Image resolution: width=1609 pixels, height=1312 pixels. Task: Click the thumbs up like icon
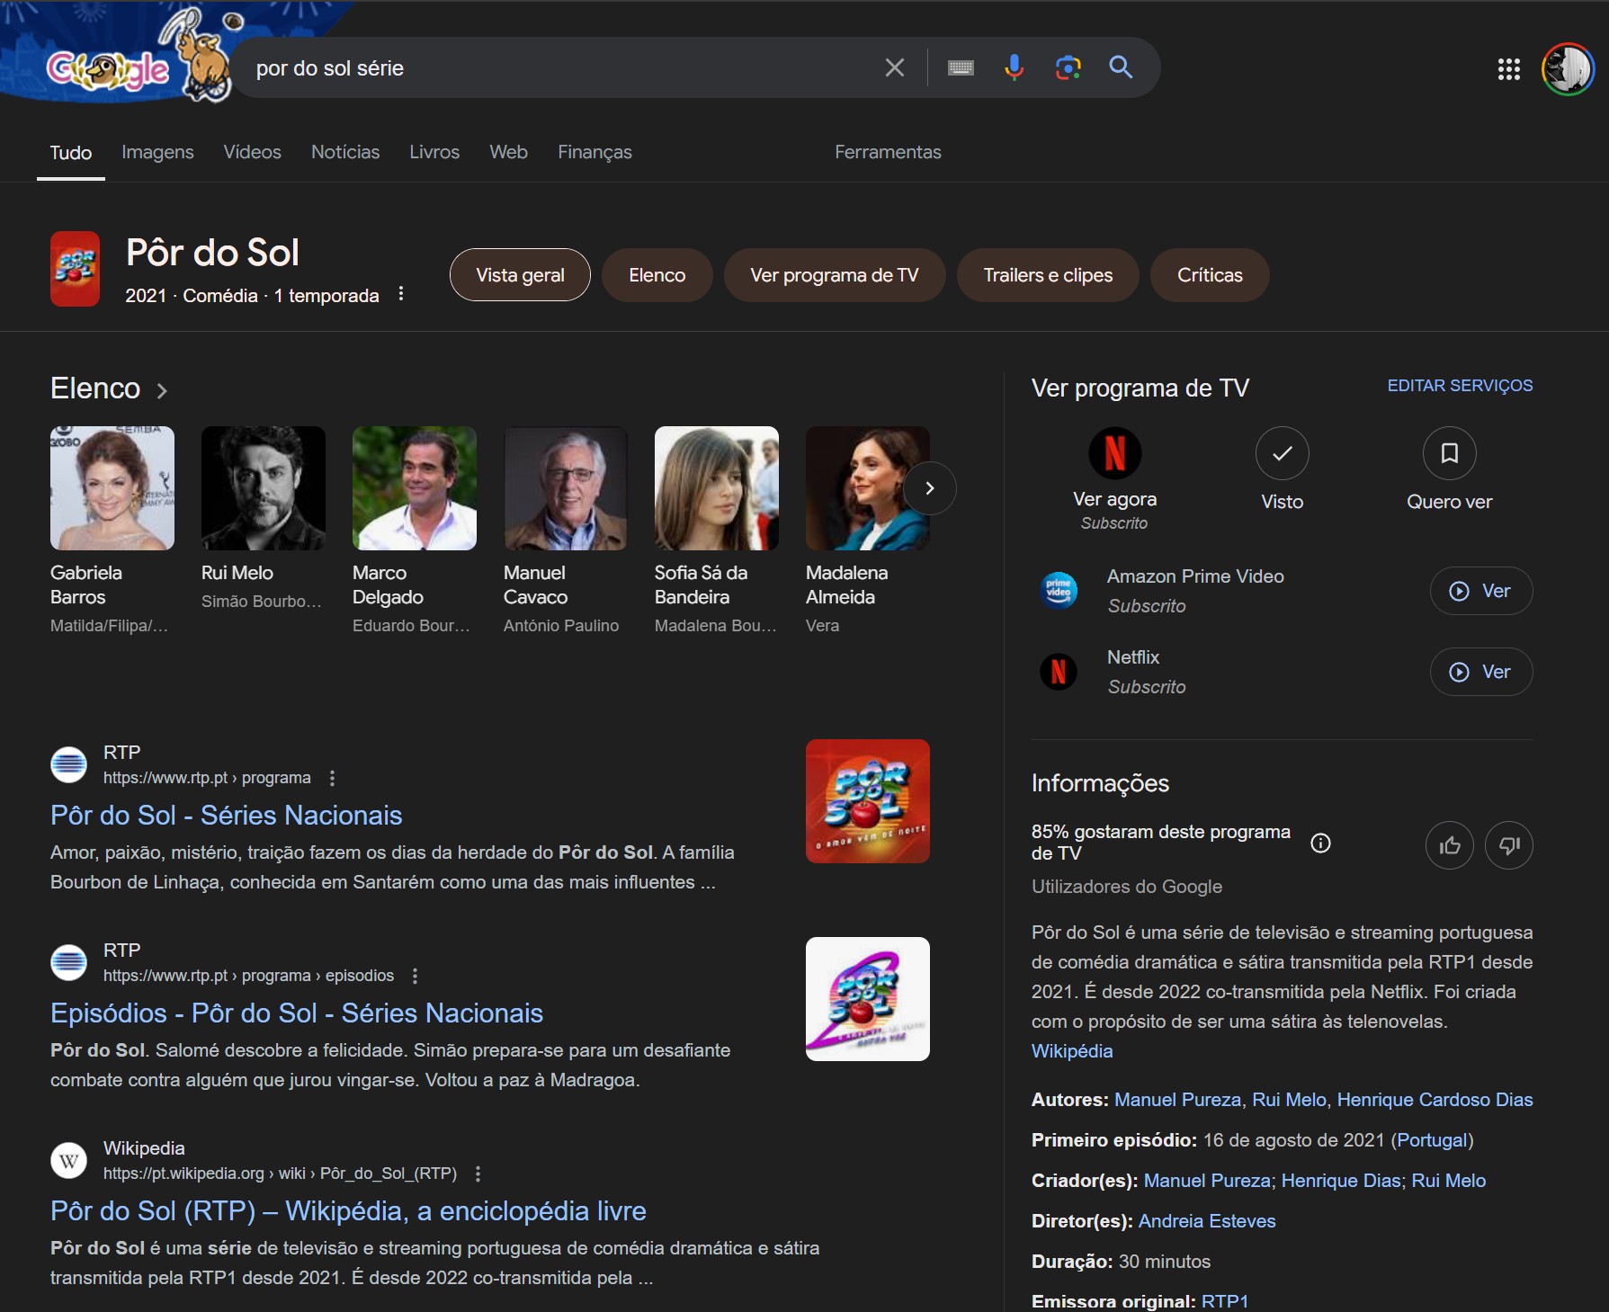1449,845
